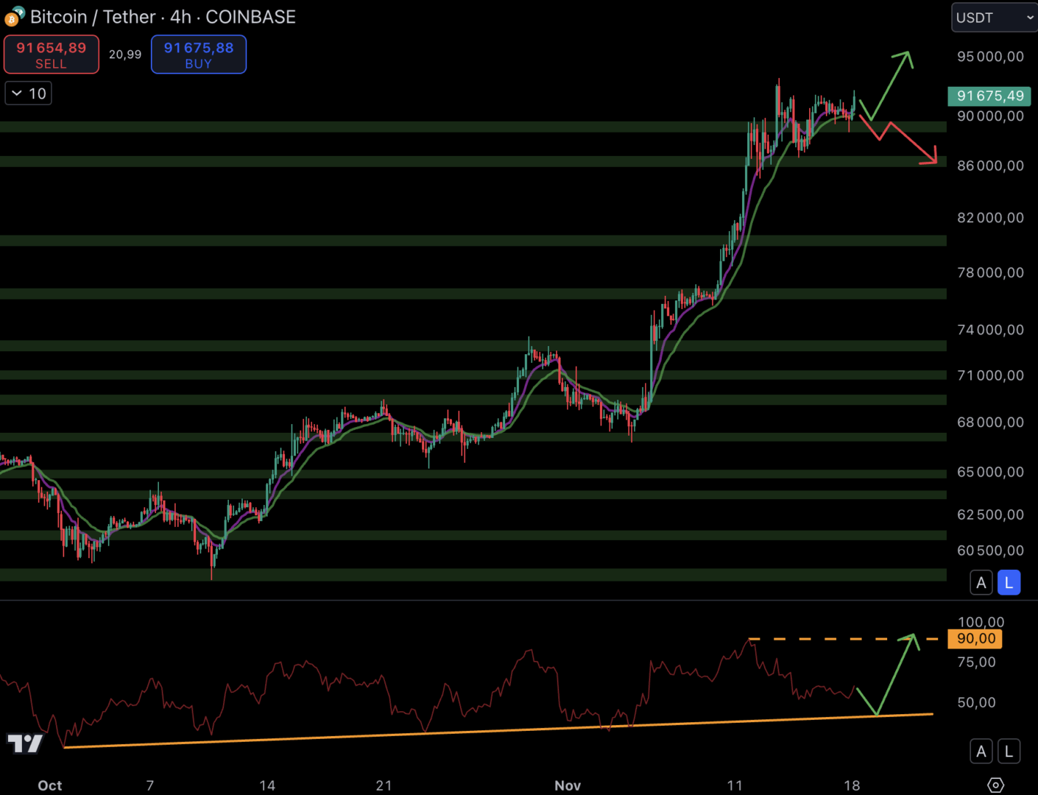1038x795 pixels.
Task: Click the green 91675,49 current price label
Action: tap(989, 96)
